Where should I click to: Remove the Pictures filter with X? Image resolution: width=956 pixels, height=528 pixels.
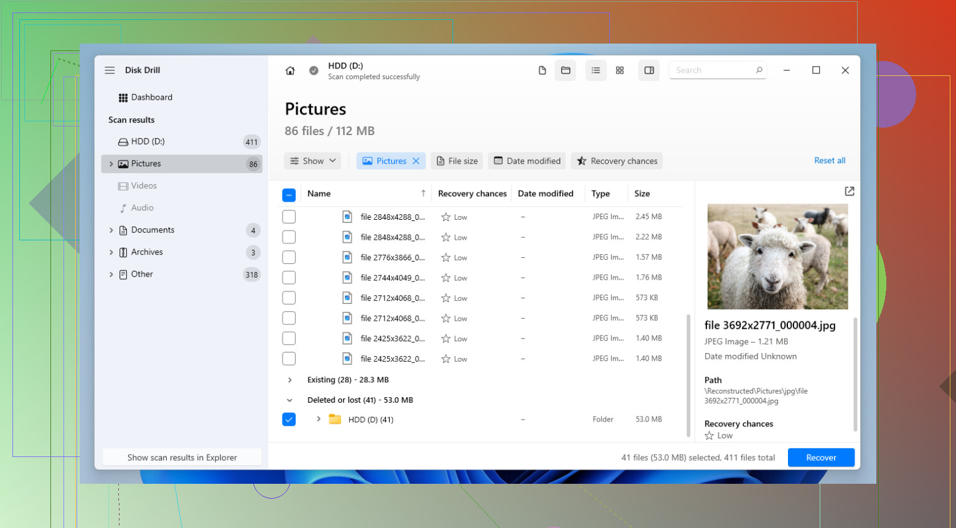[x=416, y=161]
